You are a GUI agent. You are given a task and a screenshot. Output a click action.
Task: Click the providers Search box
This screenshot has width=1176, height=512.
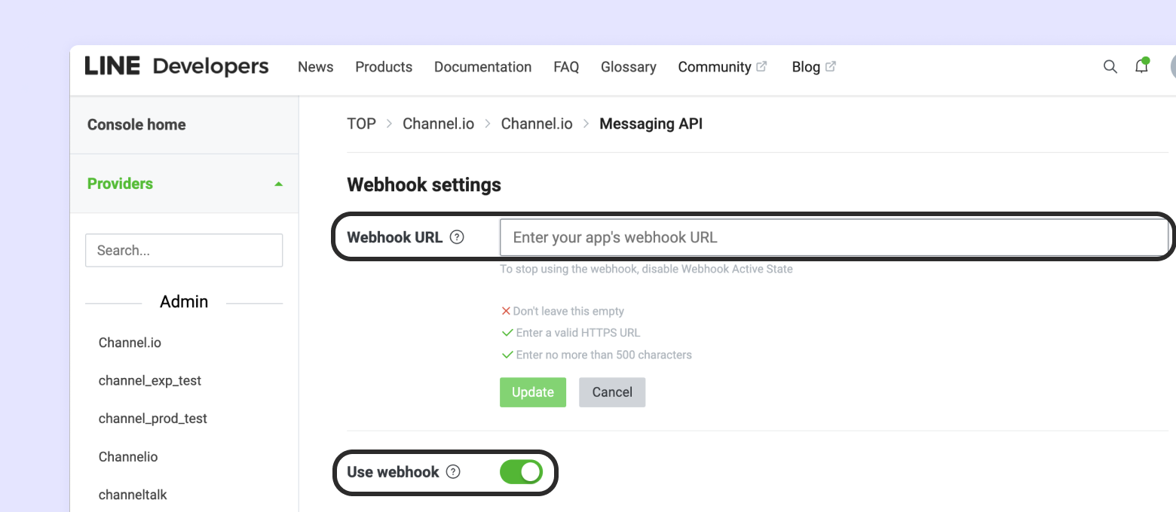tap(184, 251)
